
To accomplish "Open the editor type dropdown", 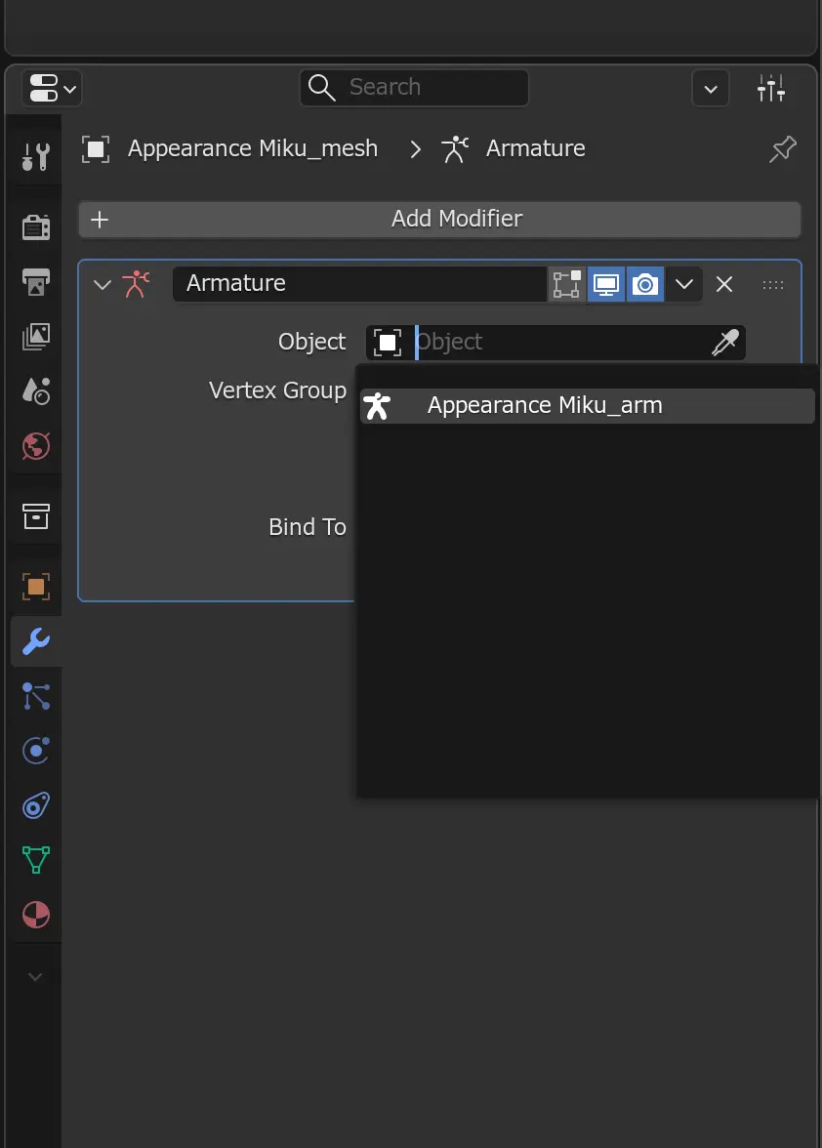I will tap(51, 88).
